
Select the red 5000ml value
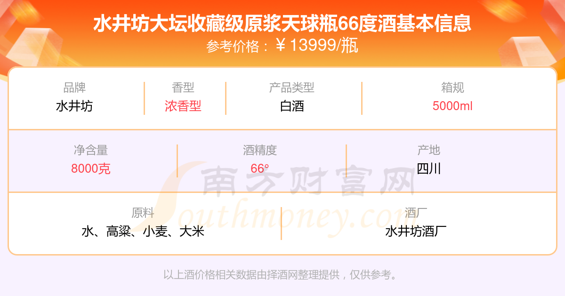coord(452,106)
